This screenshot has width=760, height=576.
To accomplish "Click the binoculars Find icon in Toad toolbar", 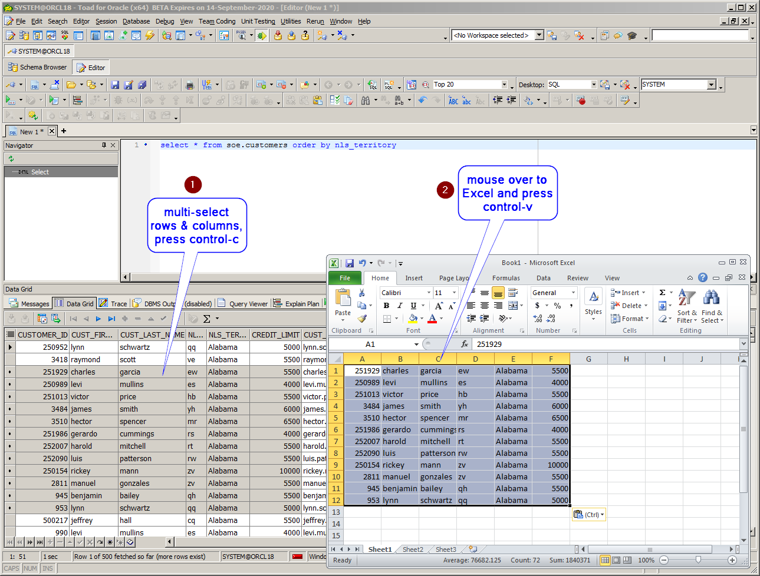I will click(366, 100).
